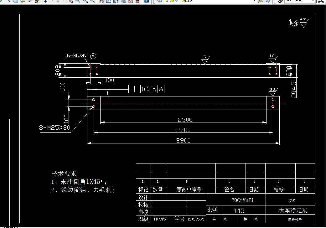Select the 0.015 perpendicularity tolerance frame
Image resolution: width=326 pixels, height=228 pixels.
point(146,89)
